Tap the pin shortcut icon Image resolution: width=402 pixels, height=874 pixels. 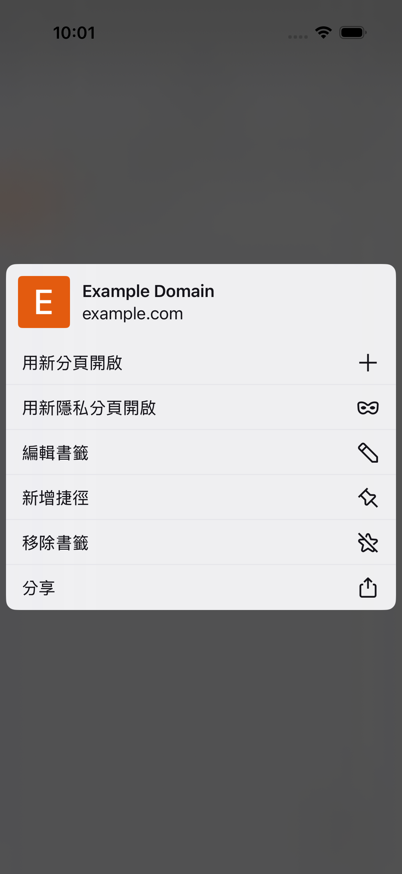368,498
